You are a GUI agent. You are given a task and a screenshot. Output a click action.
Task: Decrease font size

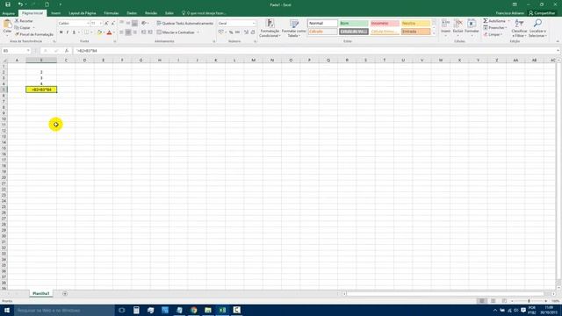113,24
